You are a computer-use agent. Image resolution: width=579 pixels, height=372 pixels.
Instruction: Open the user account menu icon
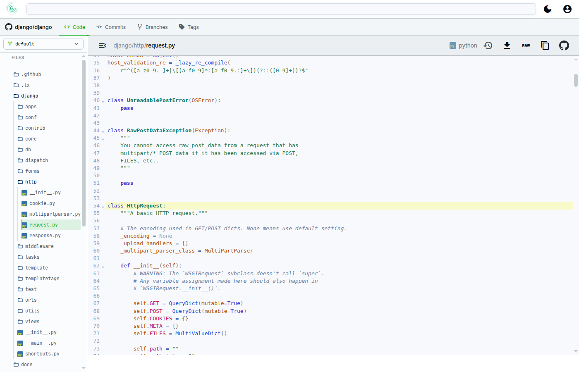pos(567,9)
